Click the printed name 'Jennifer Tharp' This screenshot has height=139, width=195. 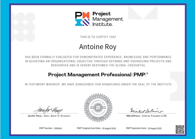click(35, 116)
